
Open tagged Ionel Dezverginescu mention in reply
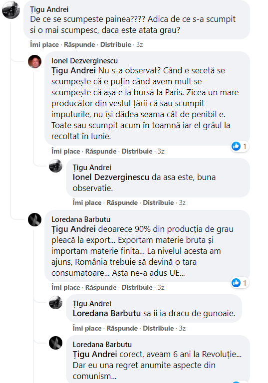[x=111, y=178]
